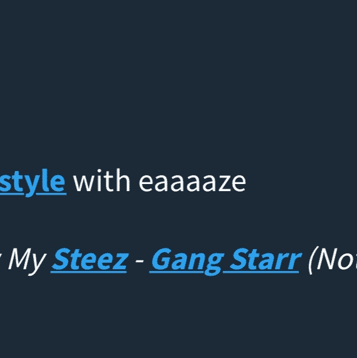Click the double "rr" ending Starr
The width and height of the screenshot is (357, 358).
[x=292, y=263]
